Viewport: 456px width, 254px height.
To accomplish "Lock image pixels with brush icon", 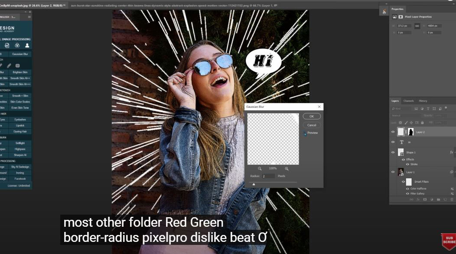I will point(406,122).
